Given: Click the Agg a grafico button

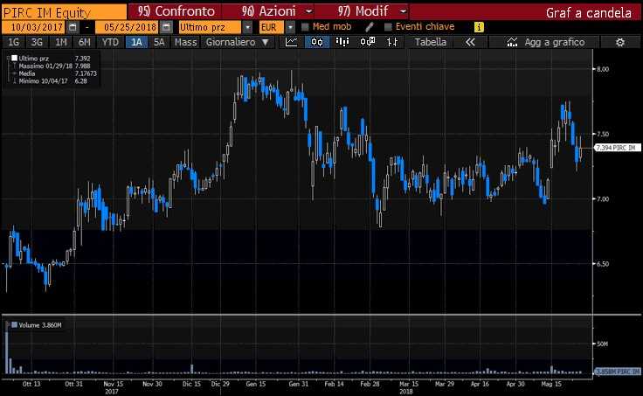Looking at the screenshot, I should point(544,42).
